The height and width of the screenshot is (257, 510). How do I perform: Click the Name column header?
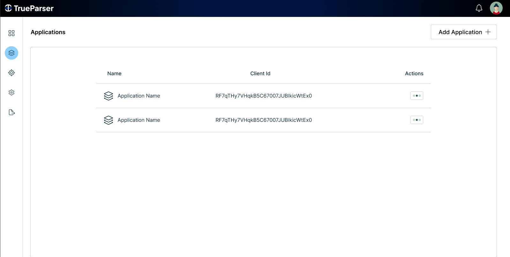(x=114, y=73)
